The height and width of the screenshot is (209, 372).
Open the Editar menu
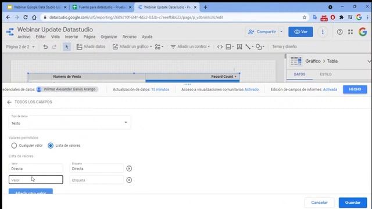[x=41, y=37]
